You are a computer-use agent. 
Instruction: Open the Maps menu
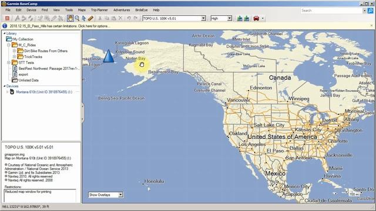82,10
